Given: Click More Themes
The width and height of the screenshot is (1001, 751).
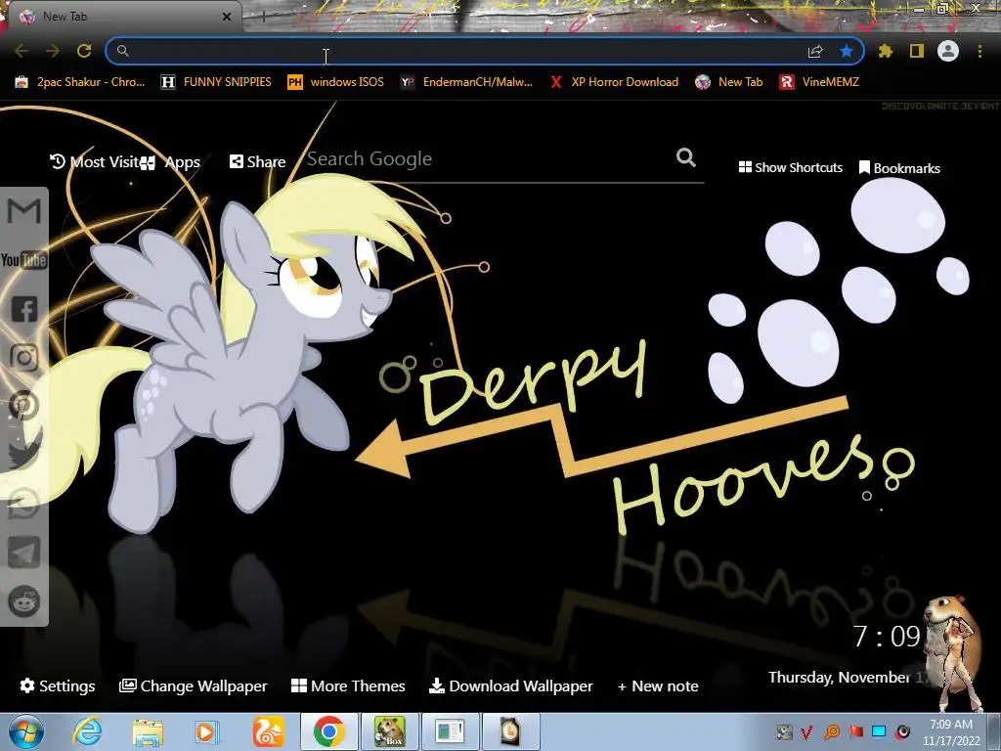Looking at the screenshot, I should (x=349, y=685).
